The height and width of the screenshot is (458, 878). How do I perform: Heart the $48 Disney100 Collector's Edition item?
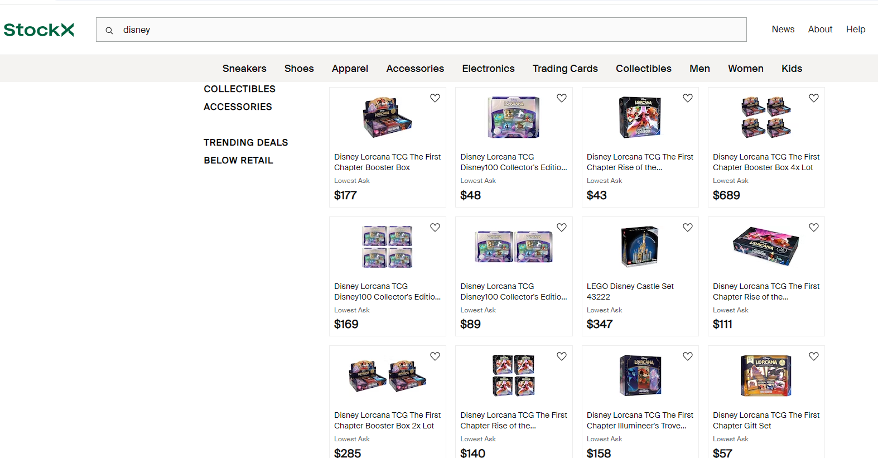[x=562, y=98]
